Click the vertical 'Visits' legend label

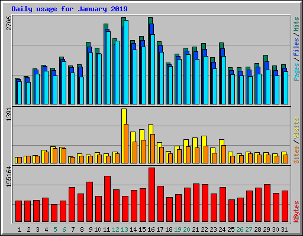(296, 128)
